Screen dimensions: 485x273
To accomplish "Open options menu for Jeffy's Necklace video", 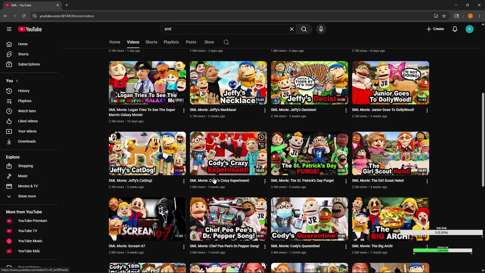I will tap(265, 110).
